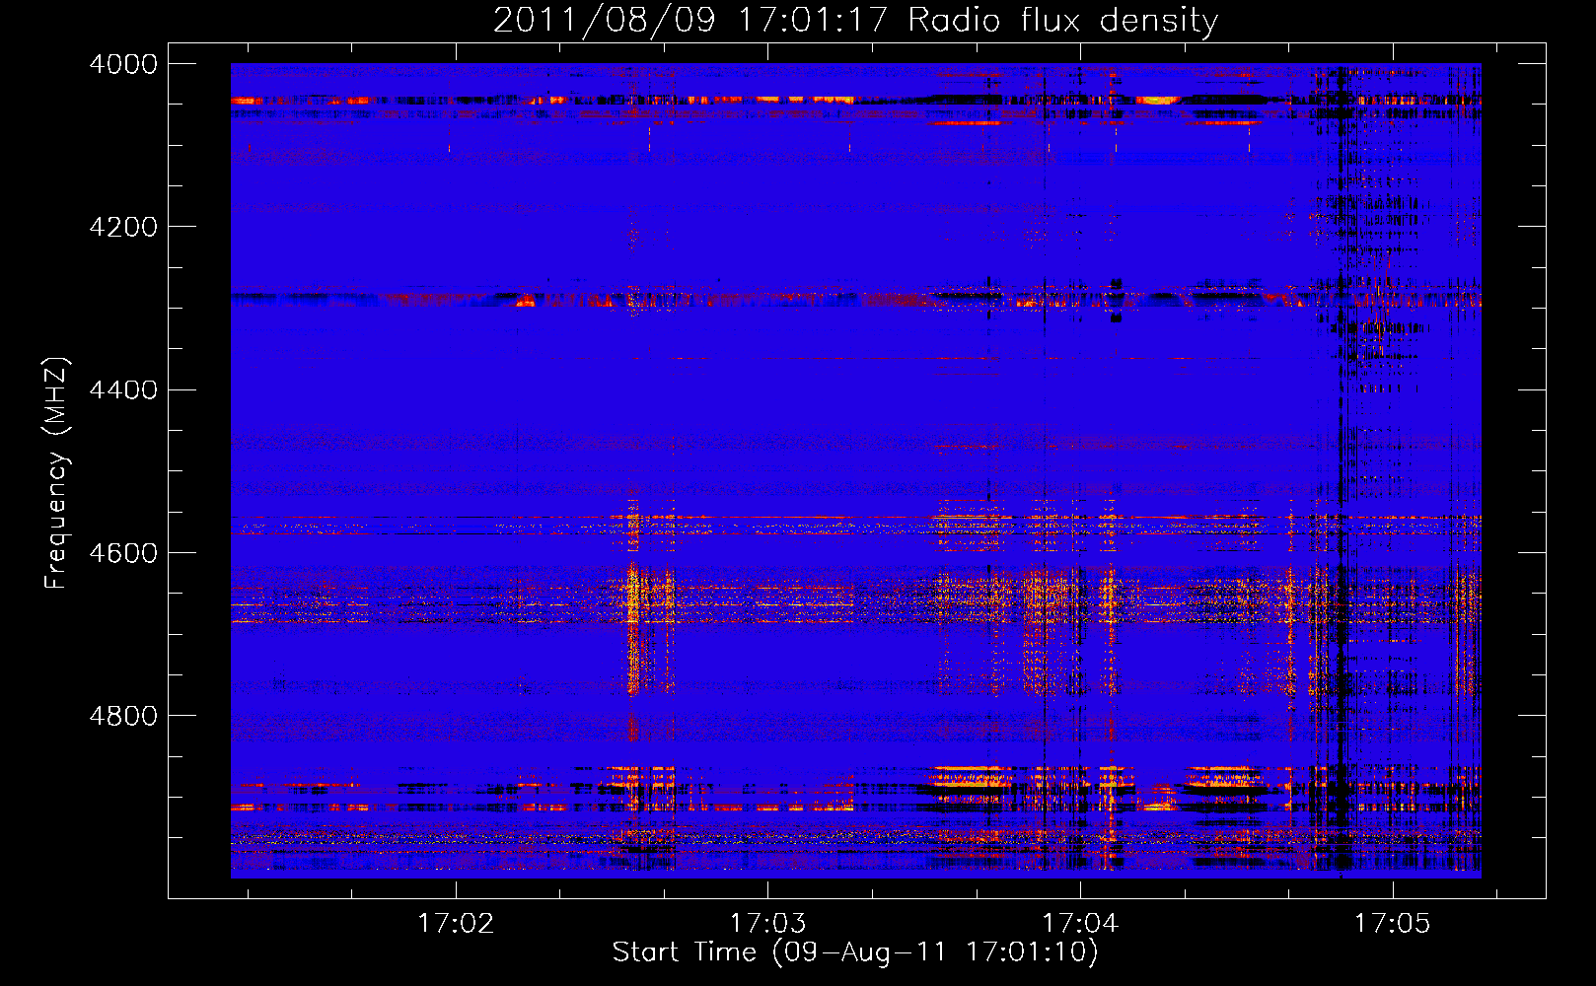Click the 17:02 time tick label
The height and width of the screenshot is (986, 1596).
455,923
